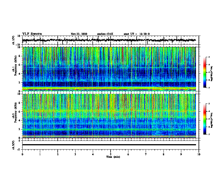Viewport: 224px width, 173px height.
Task: Click the "-7" label on the ch.1 colorbar
Action: 208,88
